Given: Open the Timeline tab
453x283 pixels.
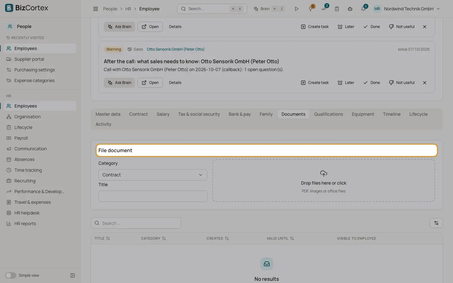Looking at the screenshot, I should click(x=392, y=114).
